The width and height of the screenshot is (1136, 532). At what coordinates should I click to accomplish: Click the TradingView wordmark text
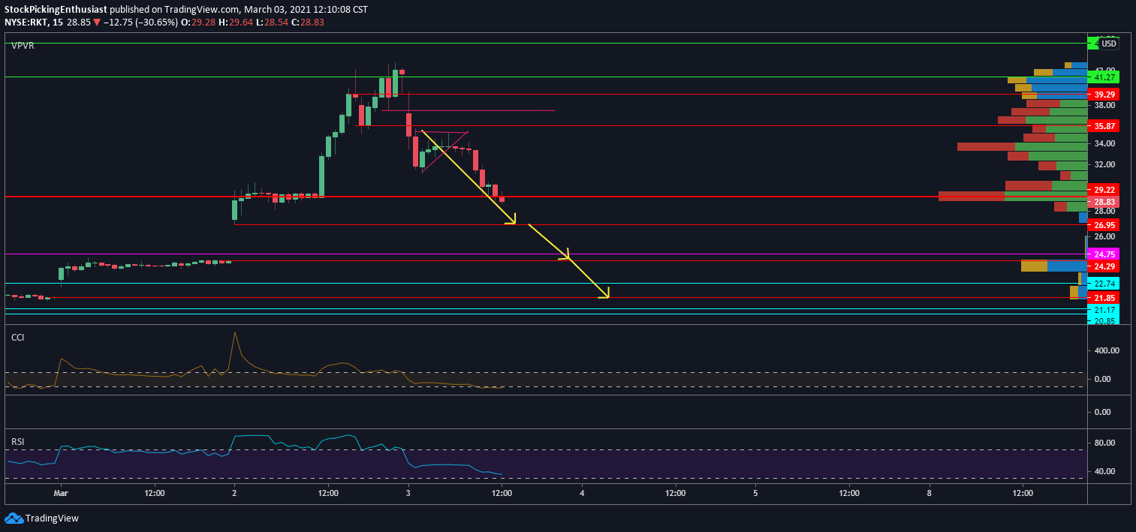pos(52,518)
